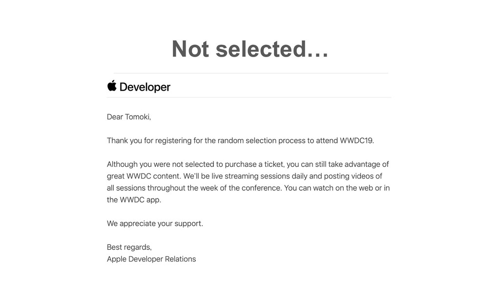Image resolution: width=500 pixels, height=281 pixels.
Task: Click the Developer wordmark
Action: tap(145, 87)
